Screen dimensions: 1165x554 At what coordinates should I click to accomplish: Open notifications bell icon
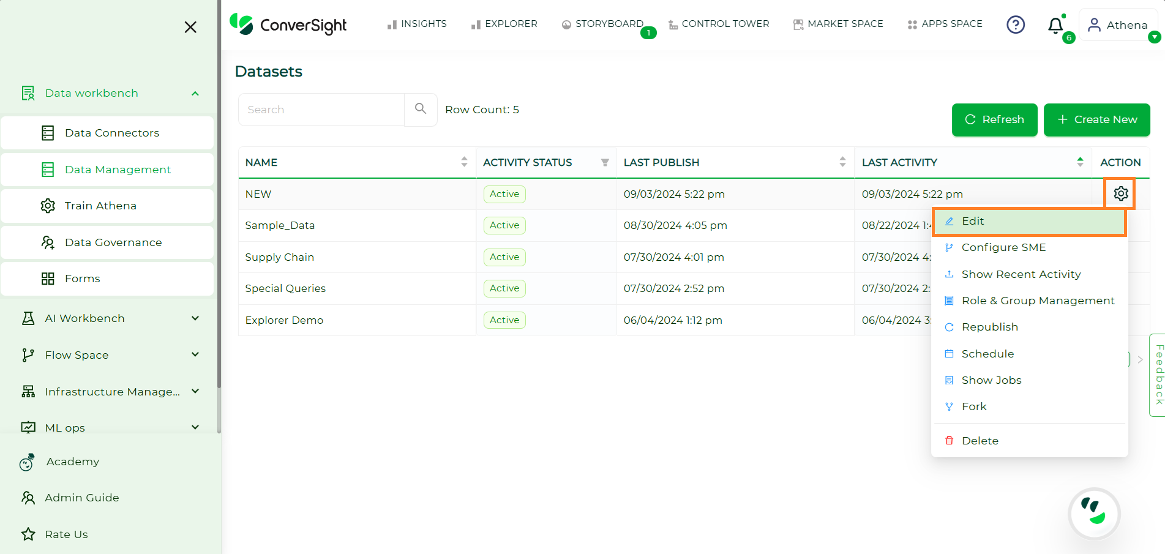pos(1055,26)
